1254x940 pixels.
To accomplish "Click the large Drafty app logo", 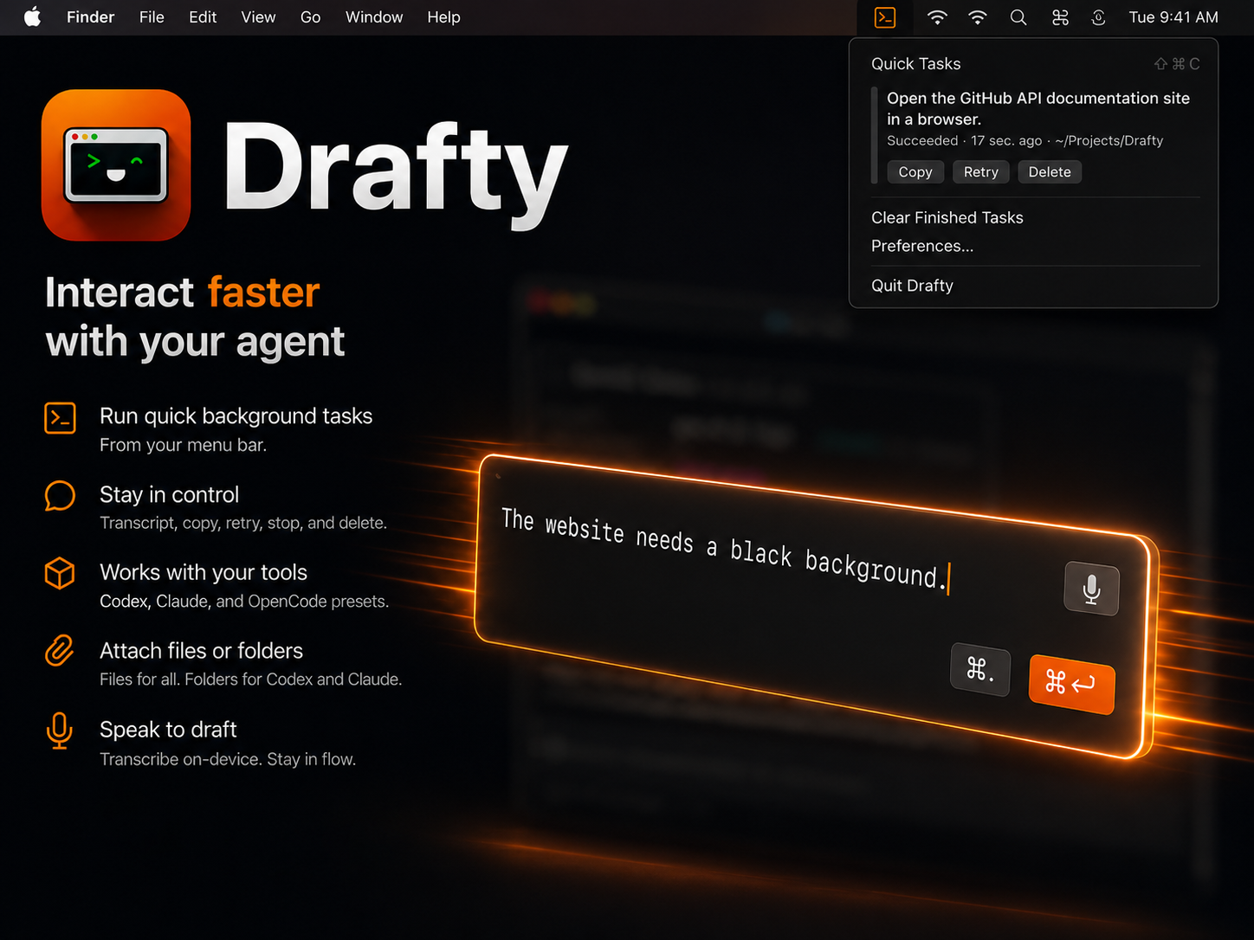I will pyautogui.click(x=116, y=165).
